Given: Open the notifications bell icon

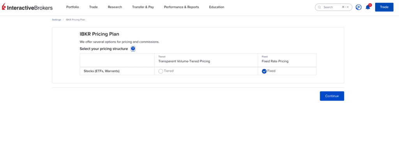Looking at the screenshot, I should click(368, 7).
